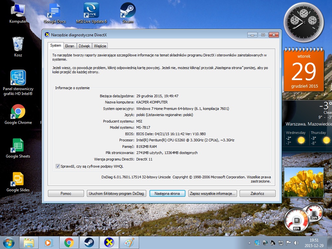Click the analog clock gadget

coord(303,22)
